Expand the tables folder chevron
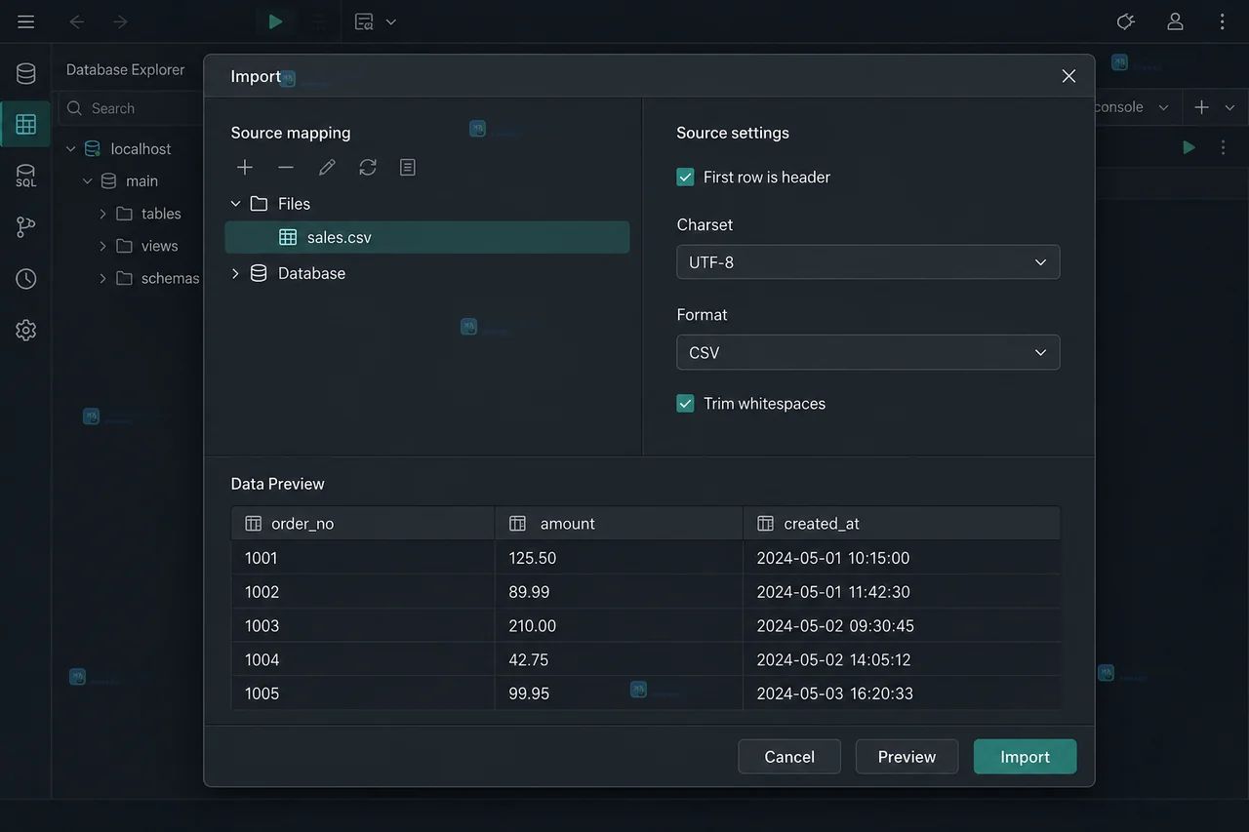Viewport: 1249px width, 832px height. [102, 214]
